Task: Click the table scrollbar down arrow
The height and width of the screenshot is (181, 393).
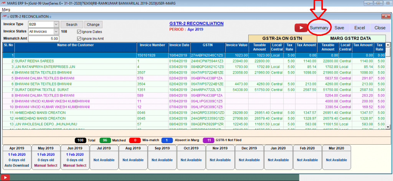Action: [x=388, y=127]
